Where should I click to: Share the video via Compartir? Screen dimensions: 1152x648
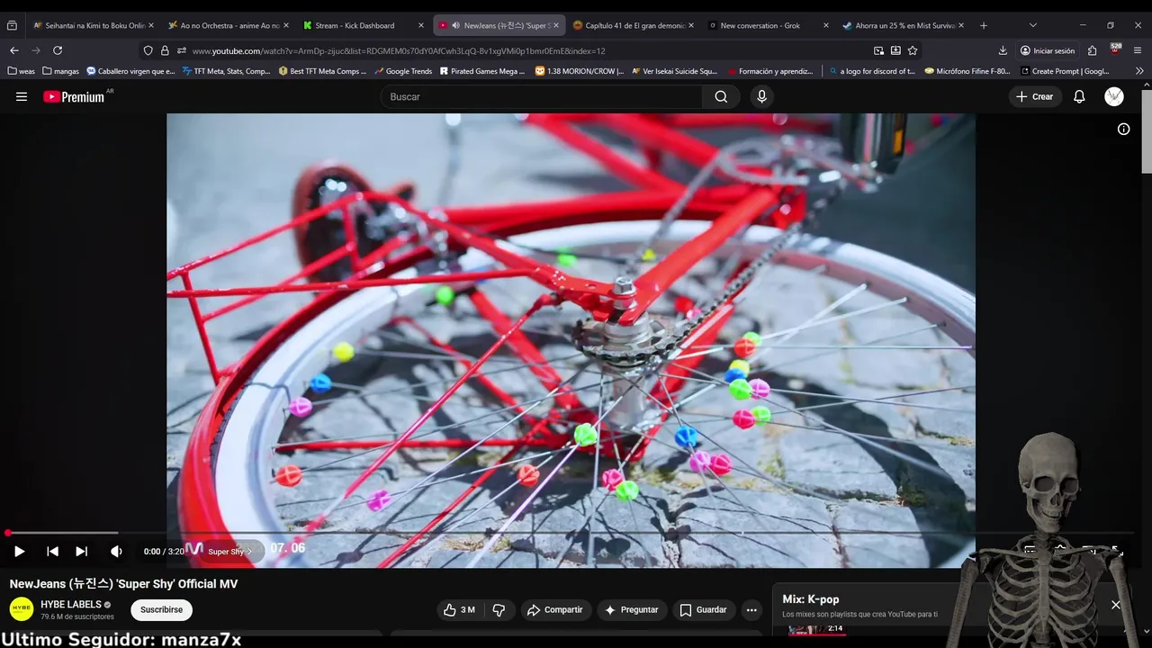click(554, 610)
